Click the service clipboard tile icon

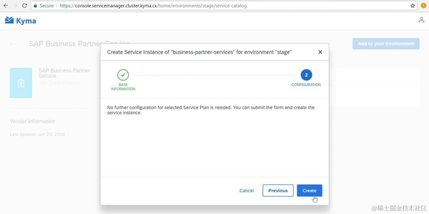tap(21, 83)
